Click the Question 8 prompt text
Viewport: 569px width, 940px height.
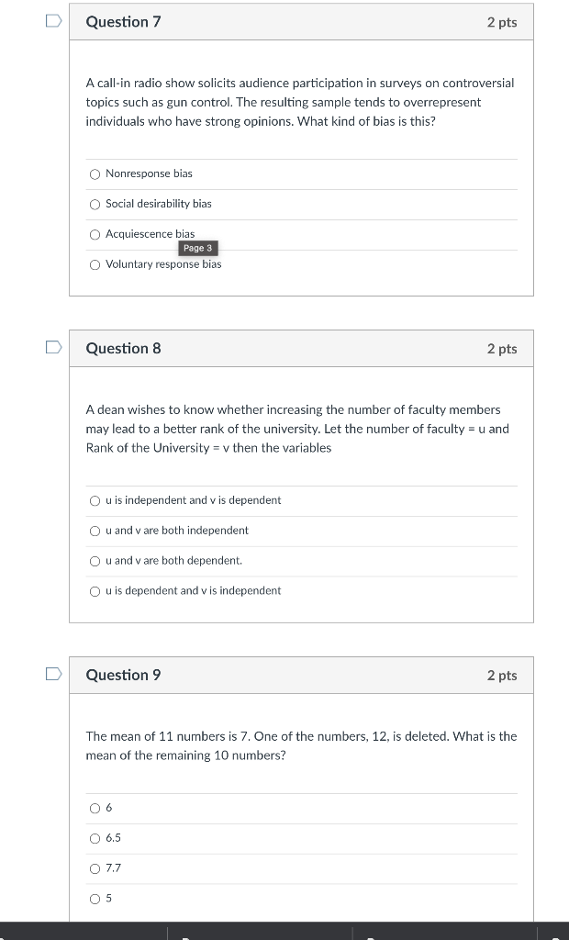click(297, 429)
